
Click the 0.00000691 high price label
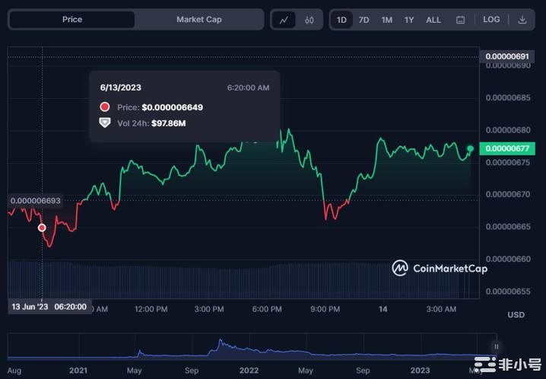[508, 57]
